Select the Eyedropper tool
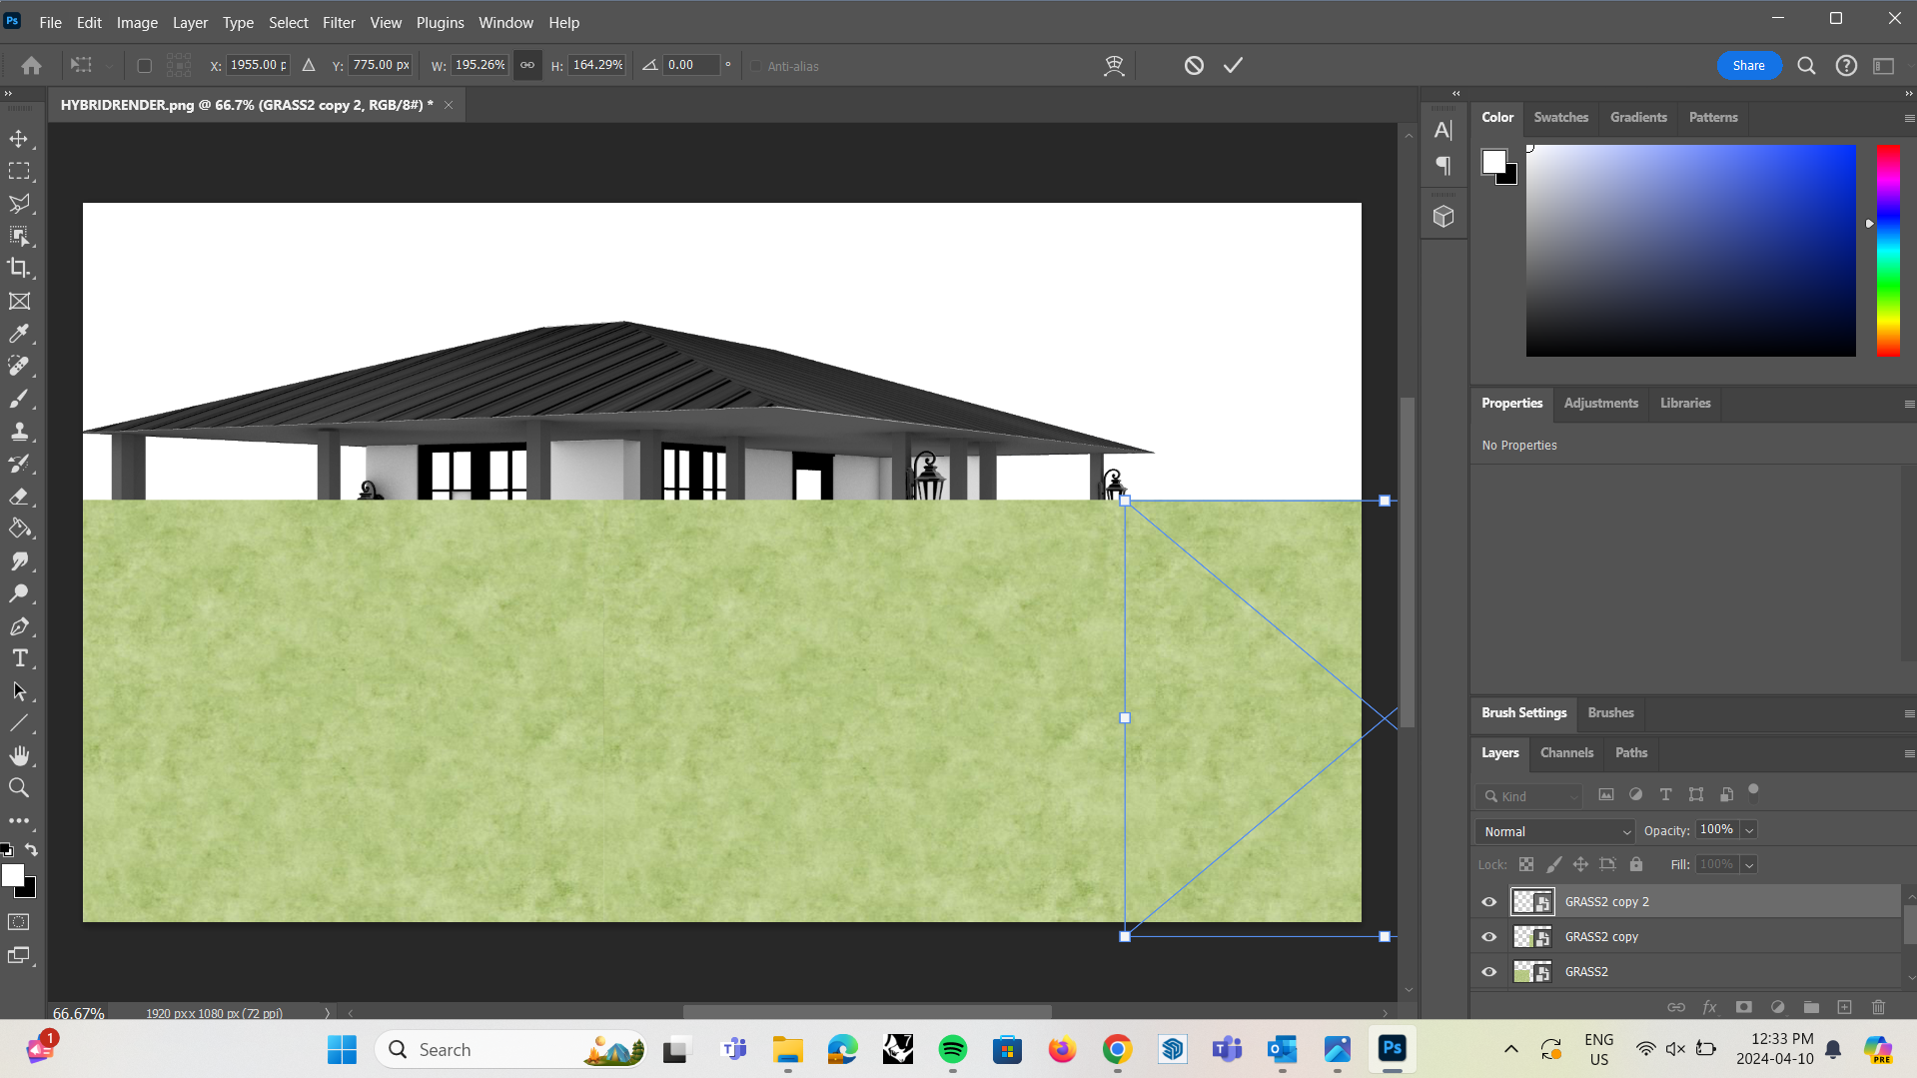The height and width of the screenshot is (1078, 1917). click(20, 334)
